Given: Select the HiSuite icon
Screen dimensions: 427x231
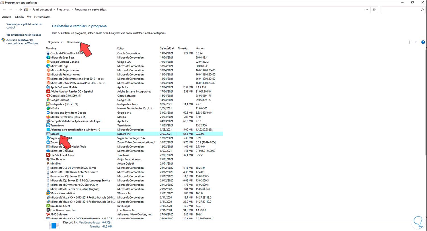Looking at the screenshot, I should click(48, 109).
